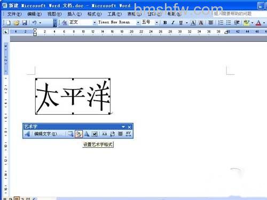The height and width of the screenshot is (200, 267).
Task: Switch WordArt to vertical text
Action: pyautogui.click(x=113, y=134)
